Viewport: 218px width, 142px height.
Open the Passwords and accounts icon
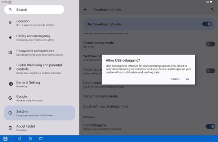click(x=10, y=52)
